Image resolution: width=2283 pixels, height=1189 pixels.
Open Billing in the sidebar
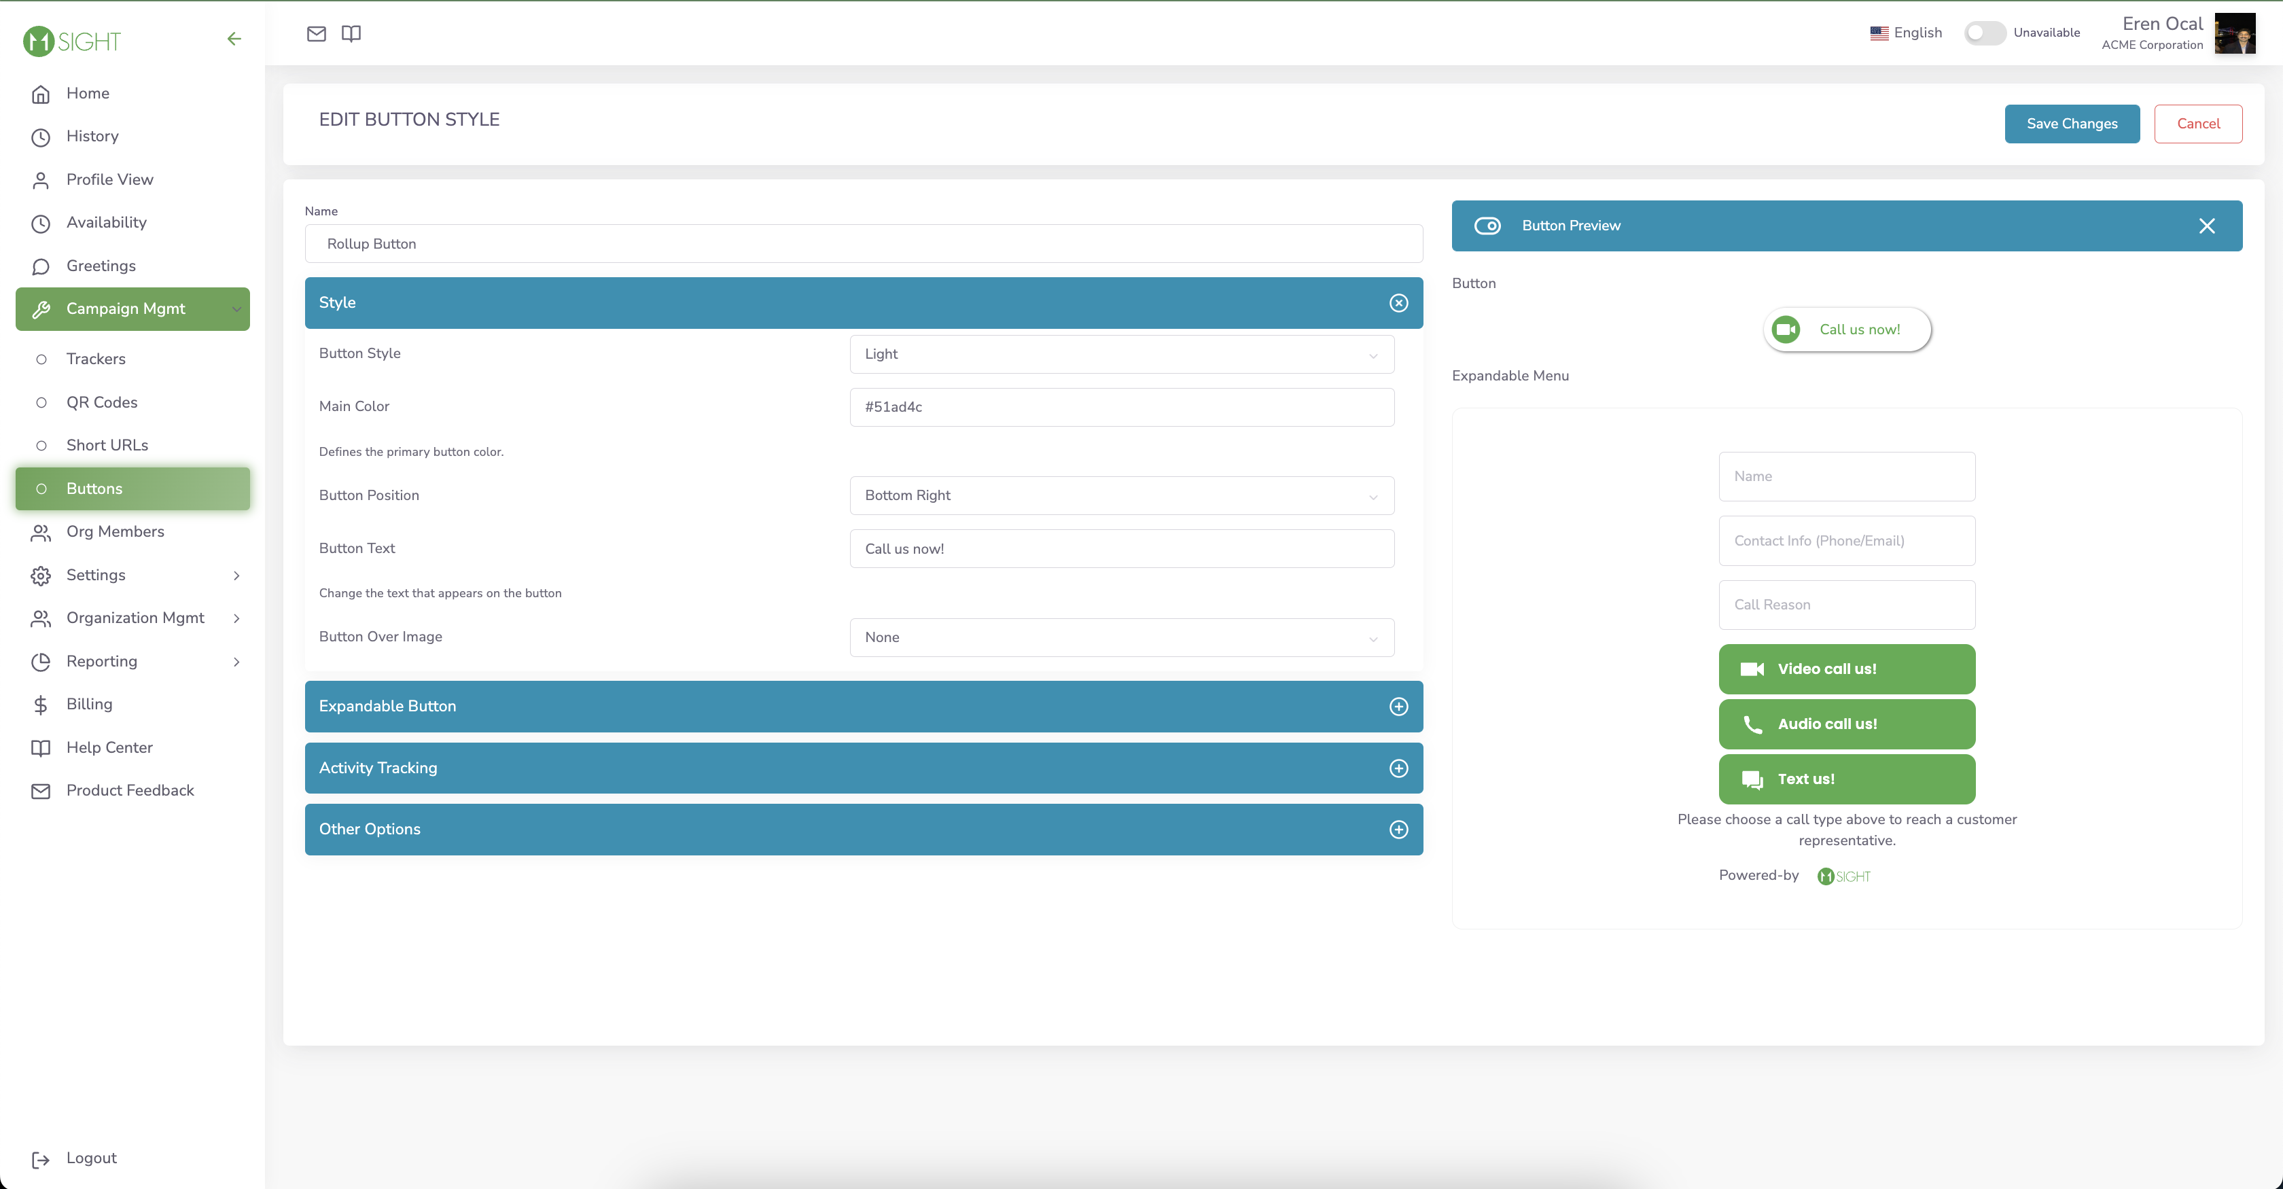coord(133,705)
